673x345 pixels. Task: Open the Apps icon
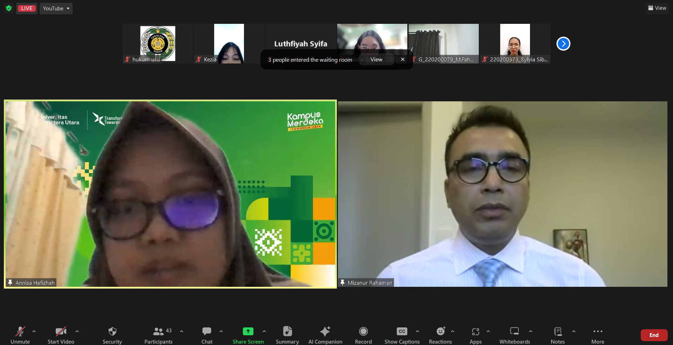pyautogui.click(x=475, y=331)
